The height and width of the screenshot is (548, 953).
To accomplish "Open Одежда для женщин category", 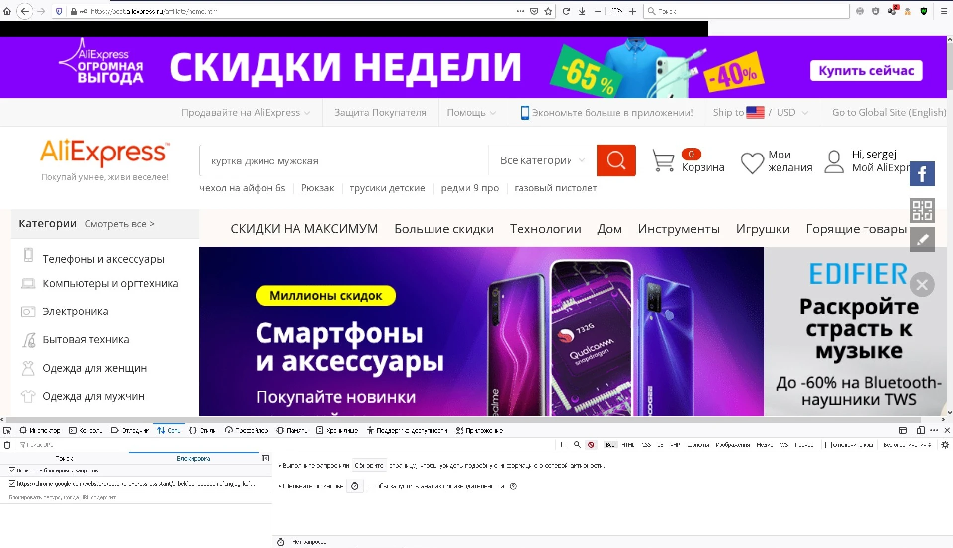I will [x=94, y=368].
